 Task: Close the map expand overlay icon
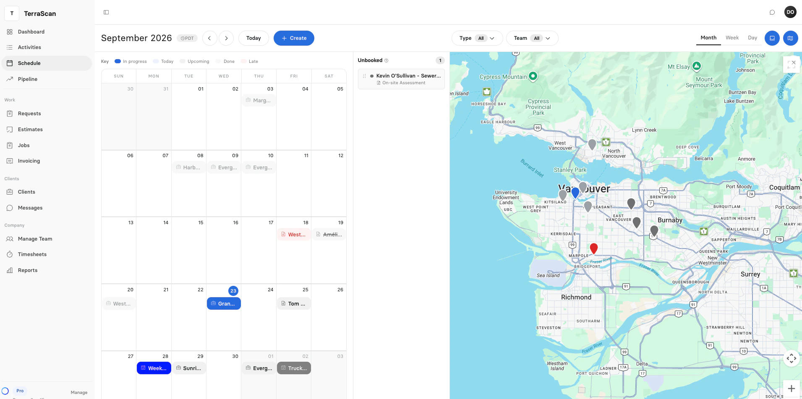(x=792, y=64)
